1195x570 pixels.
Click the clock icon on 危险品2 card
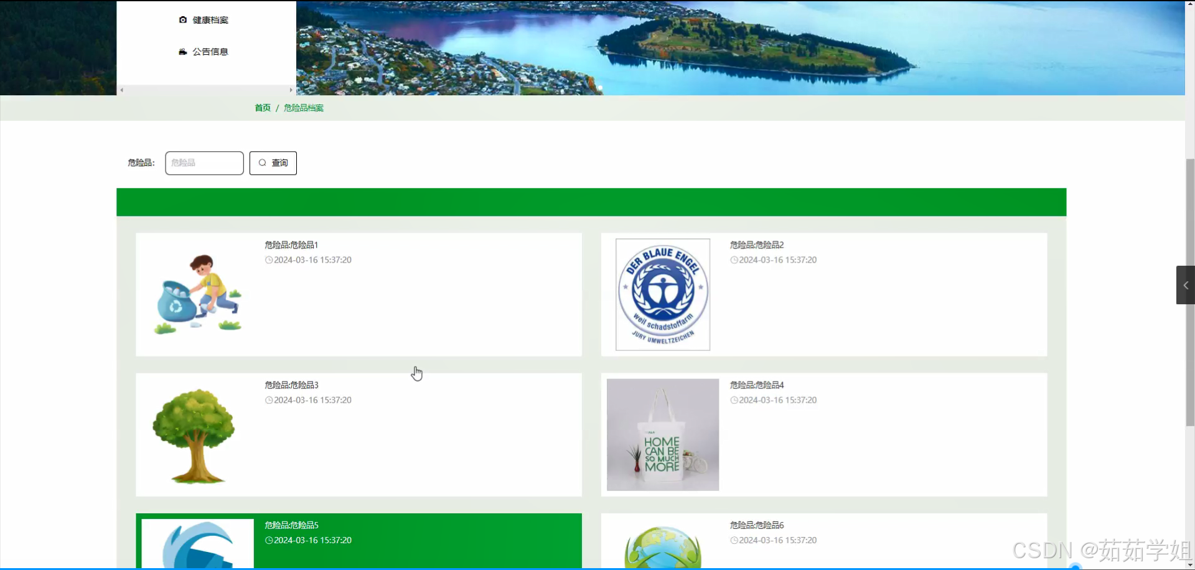point(734,260)
